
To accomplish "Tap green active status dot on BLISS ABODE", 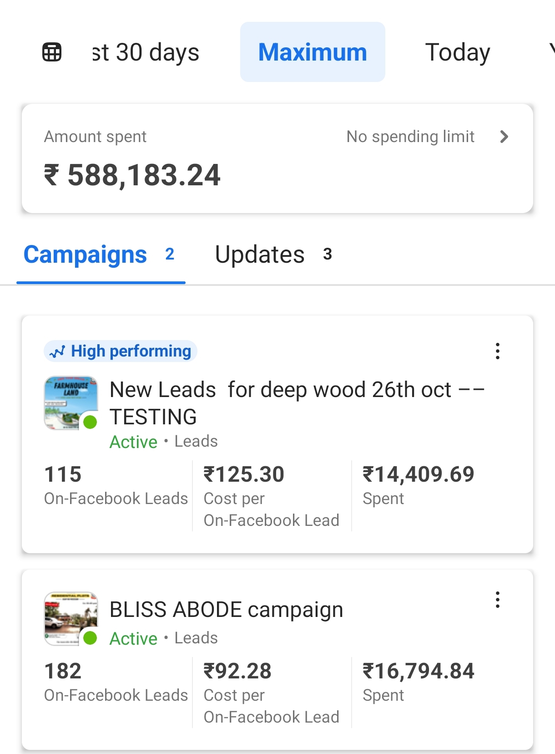I will [90, 638].
